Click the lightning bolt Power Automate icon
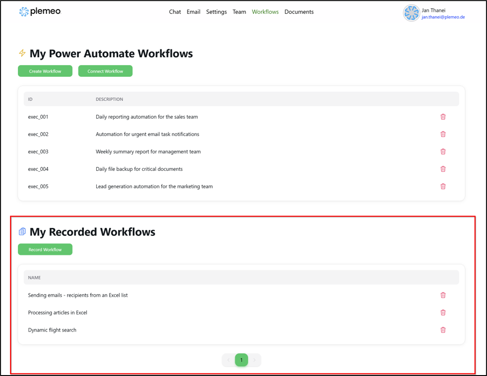 tap(22, 53)
